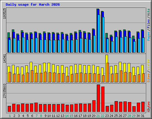Click the 'Daily usage for March 2026' title
The image size is (152, 119).
tap(33, 4)
